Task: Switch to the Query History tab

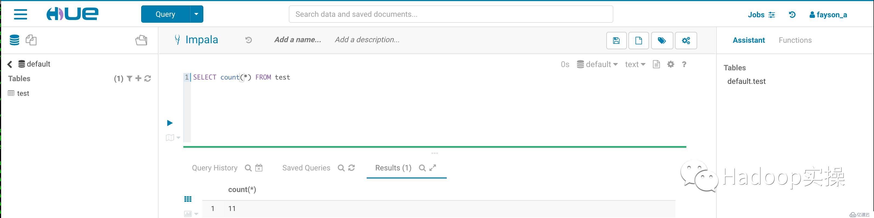Action: click(x=214, y=168)
